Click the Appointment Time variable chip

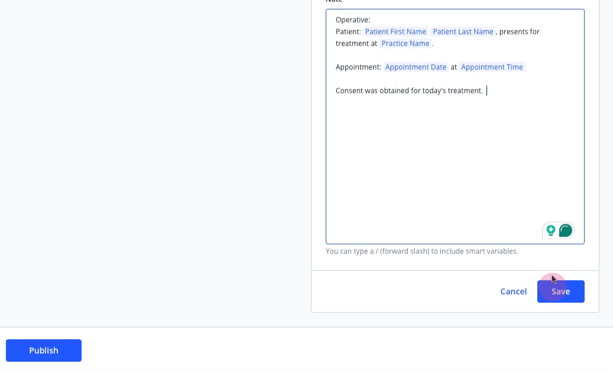coord(492,67)
